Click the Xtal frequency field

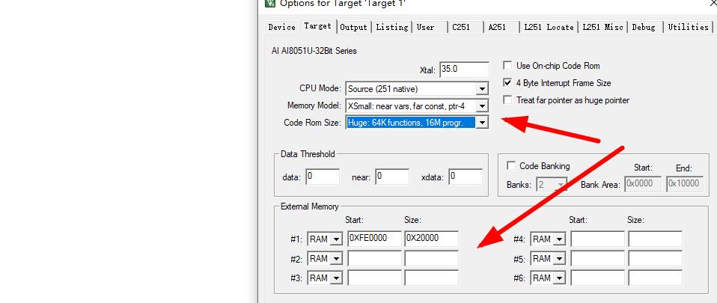pos(464,70)
